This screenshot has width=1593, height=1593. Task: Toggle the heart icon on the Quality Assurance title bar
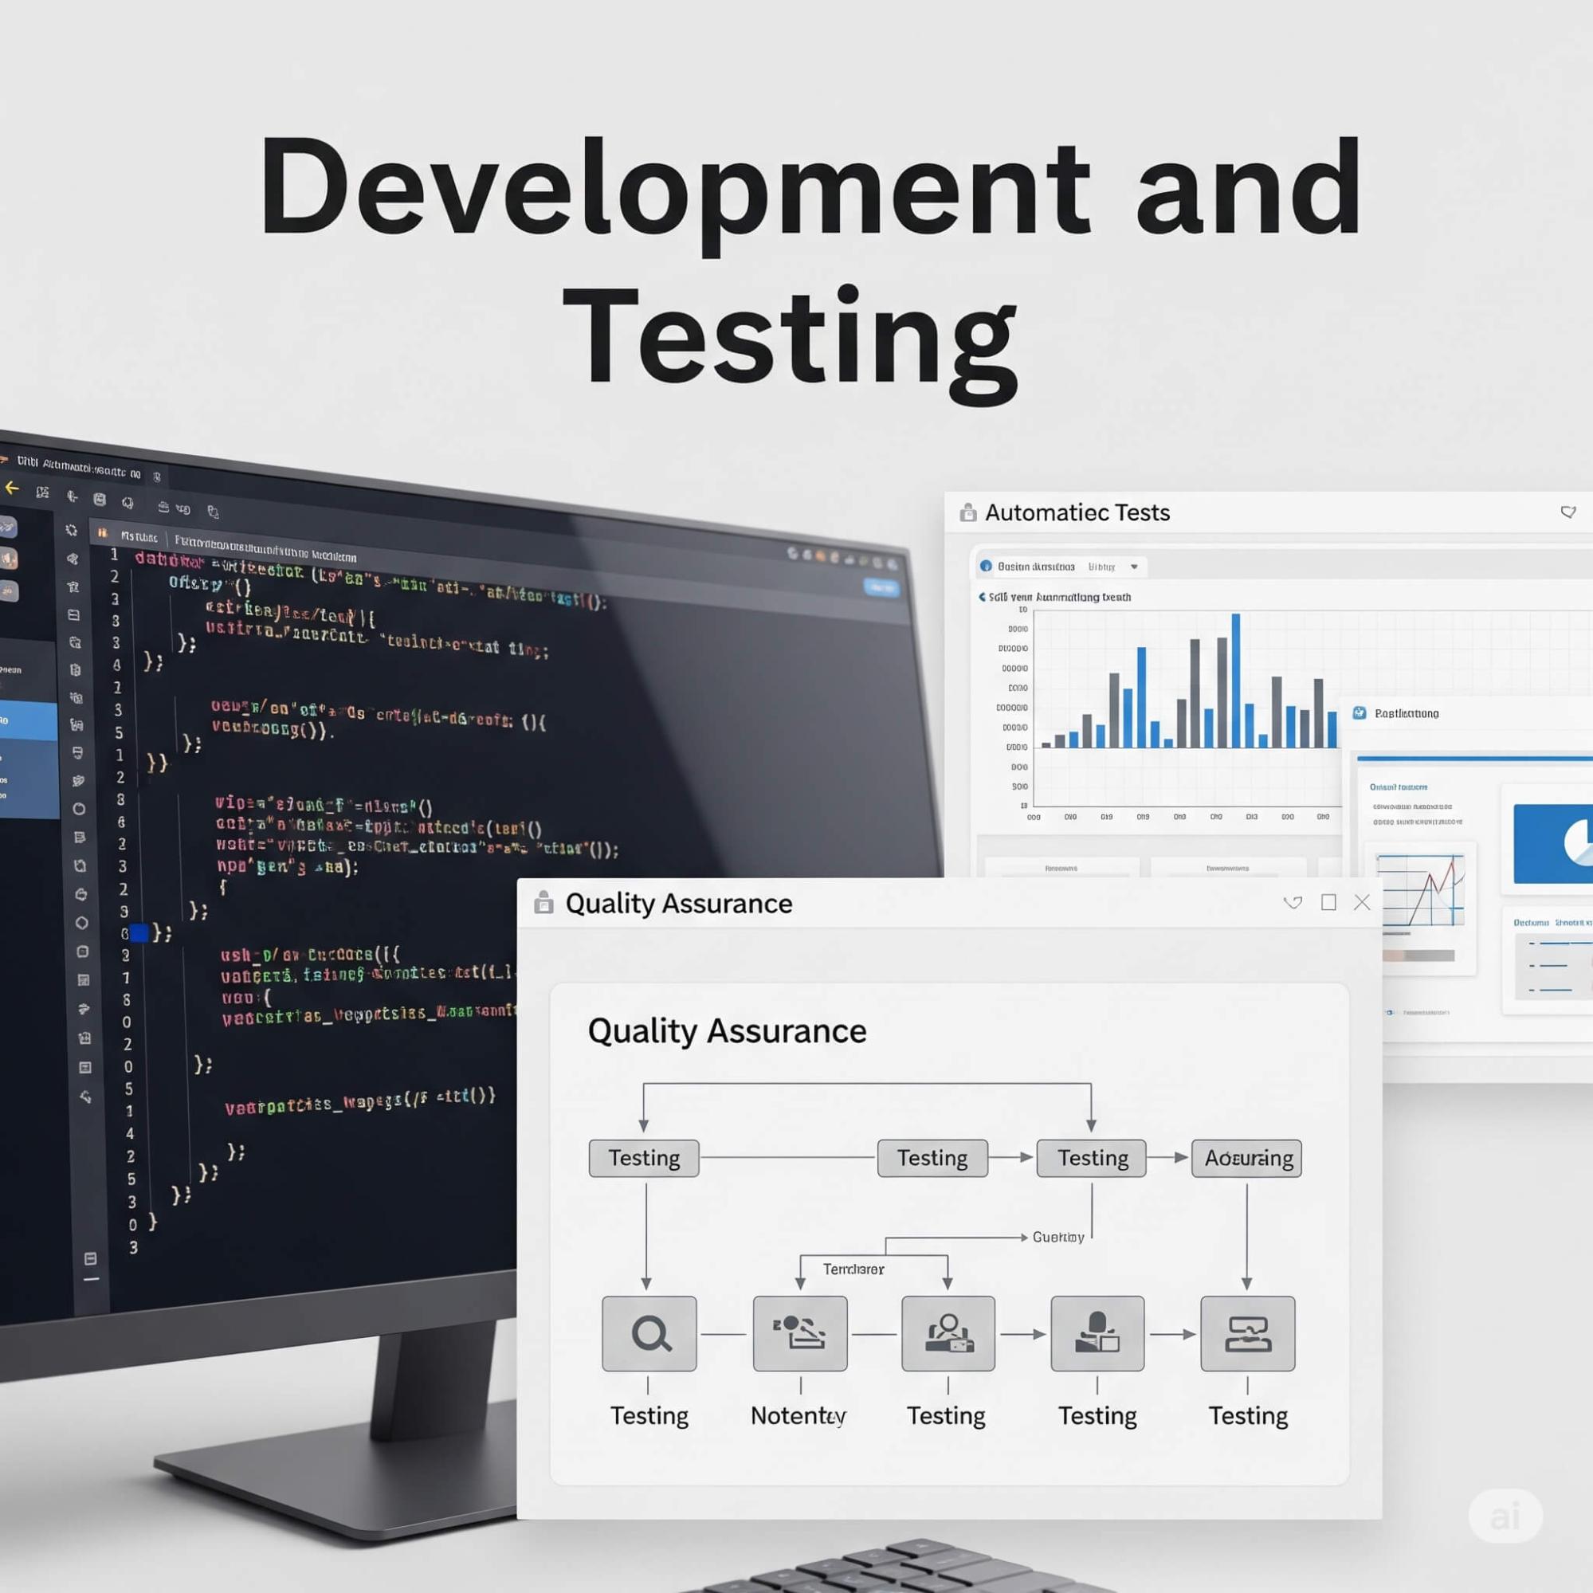click(x=1293, y=903)
